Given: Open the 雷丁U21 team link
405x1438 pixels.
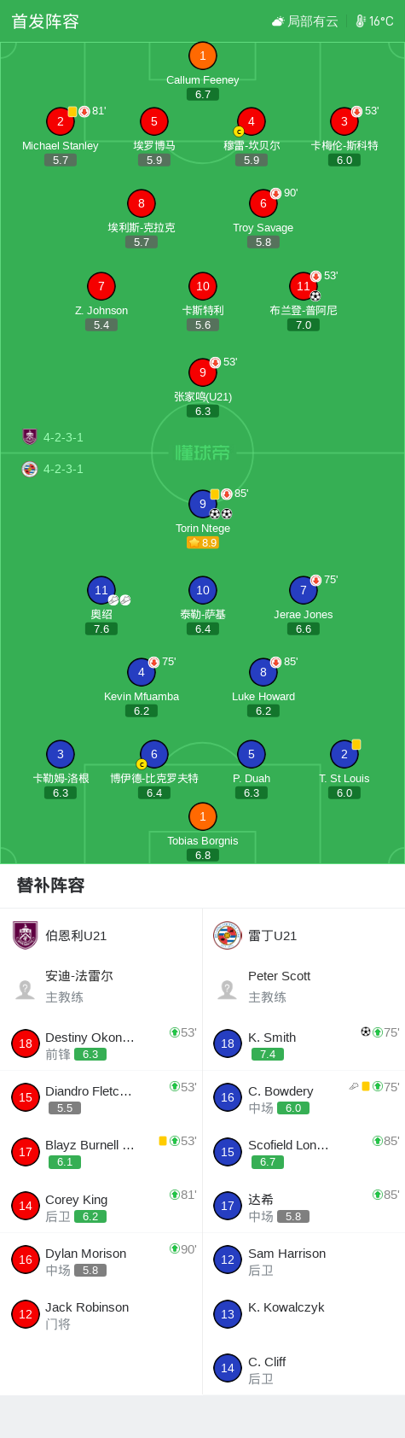Looking at the screenshot, I should [x=272, y=936].
